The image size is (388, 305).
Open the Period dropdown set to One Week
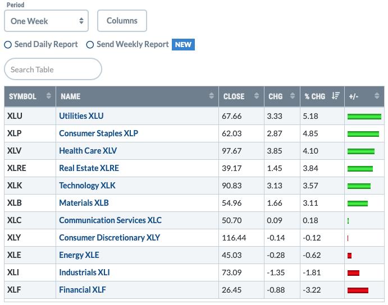[46, 21]
